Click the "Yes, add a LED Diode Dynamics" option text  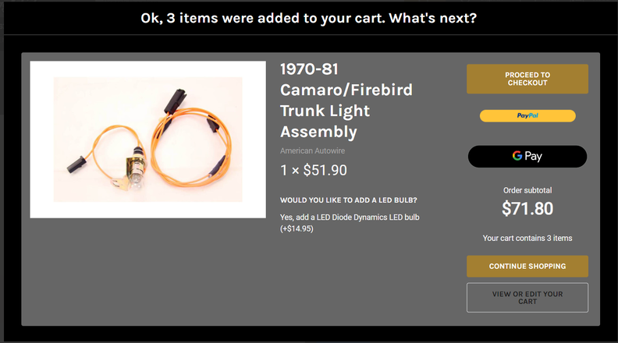click(350, 217)
